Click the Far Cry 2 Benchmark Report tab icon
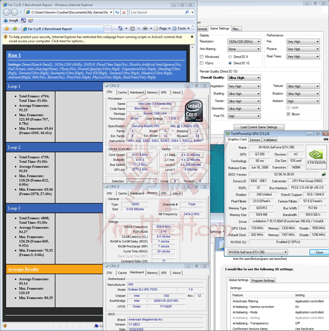Viewport: 329px width, 331px height. click(x=25, y=29)
